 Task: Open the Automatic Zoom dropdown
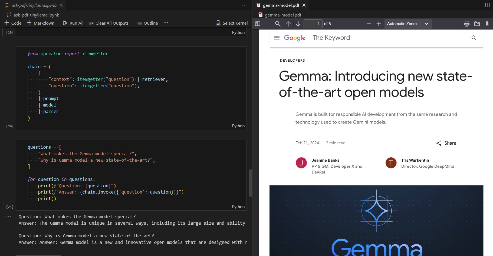pos(408,24)
